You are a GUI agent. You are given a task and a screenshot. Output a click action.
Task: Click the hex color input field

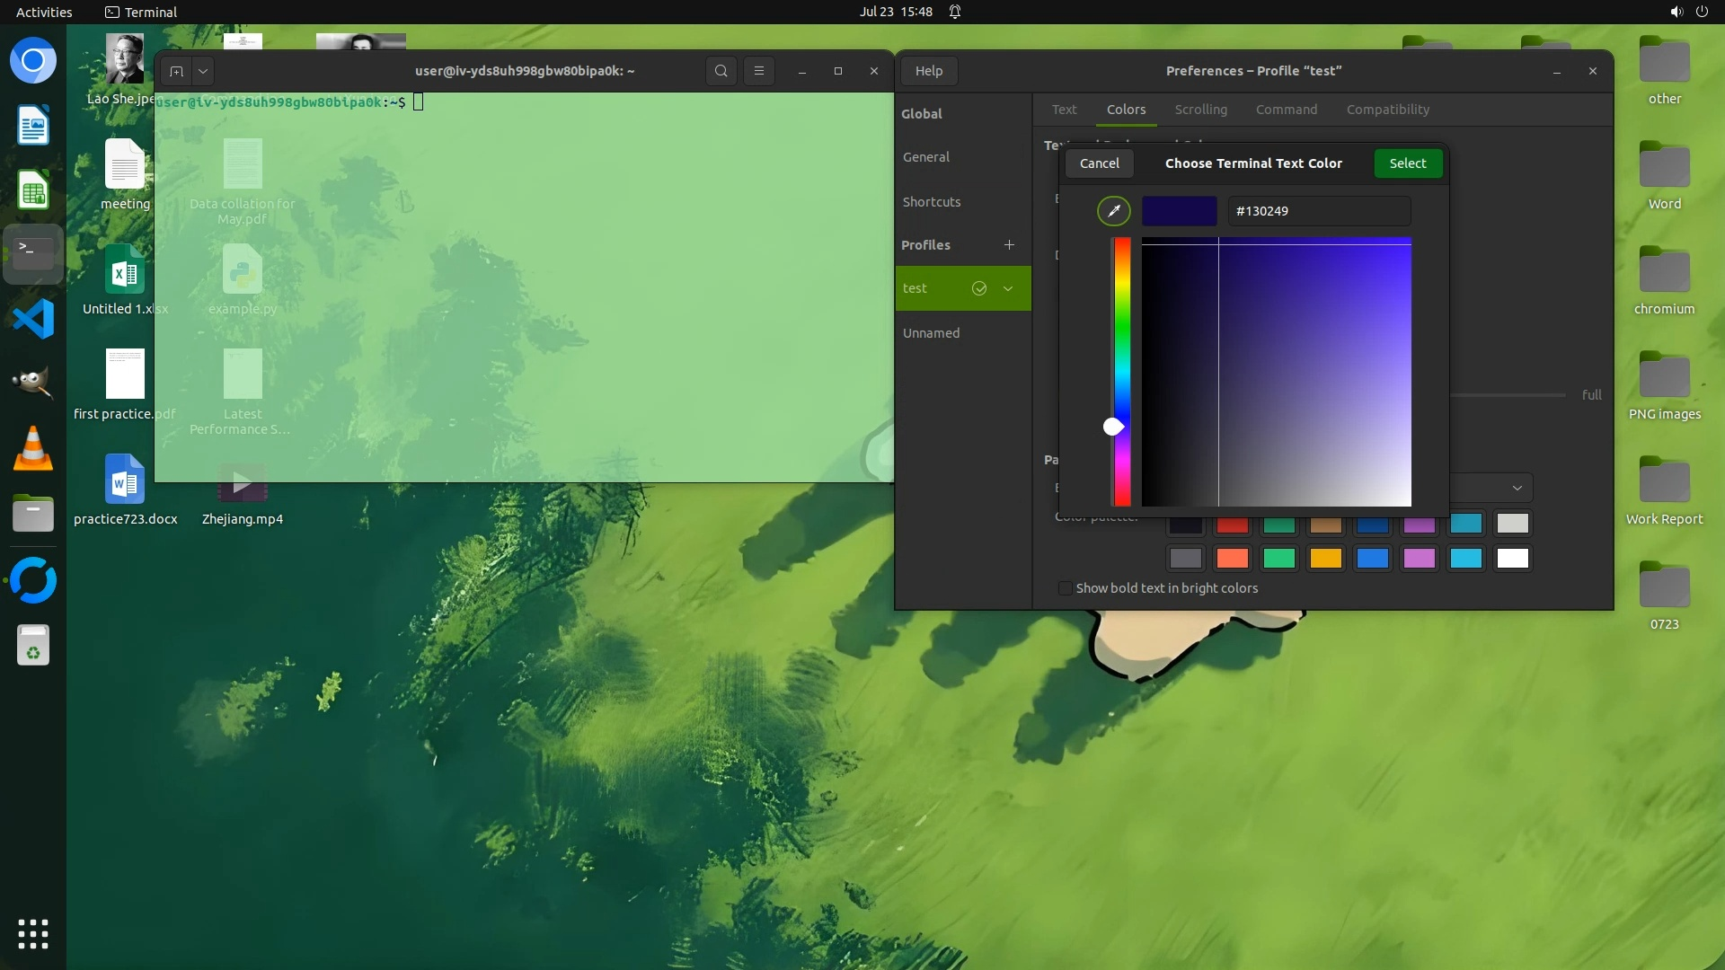tap(1318, 211)
